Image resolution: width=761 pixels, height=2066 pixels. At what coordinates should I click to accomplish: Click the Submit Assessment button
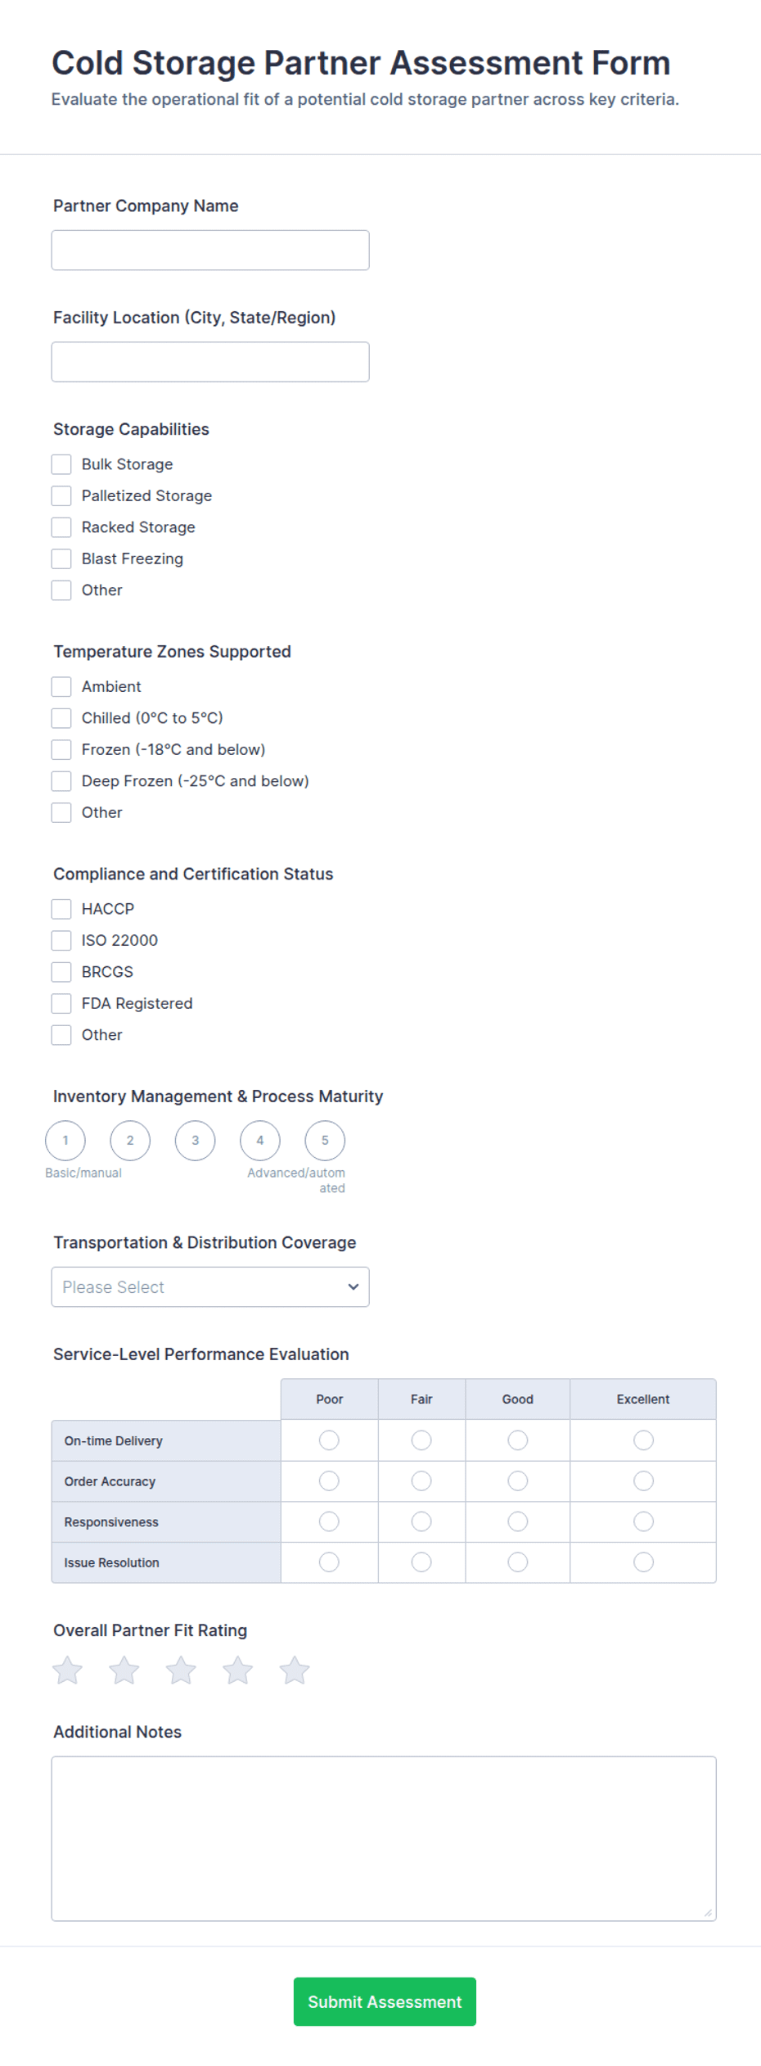coord(384,2001)
